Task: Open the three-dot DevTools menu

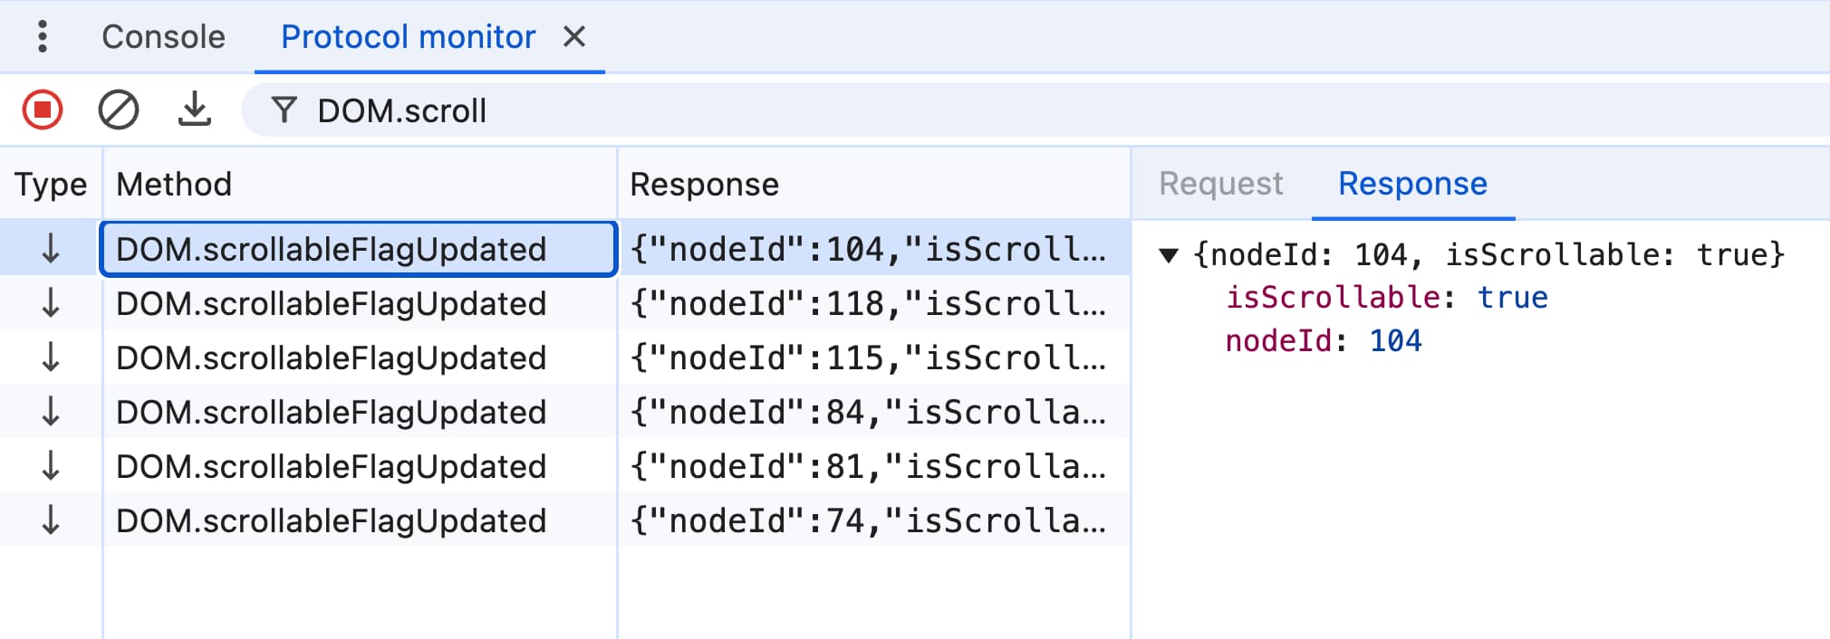Action: click(40, 36)
